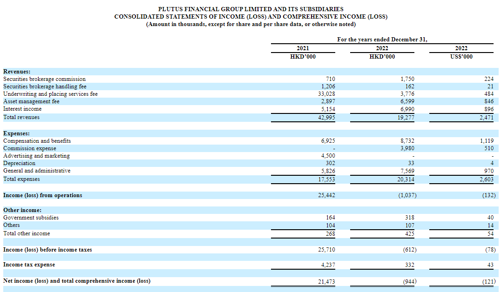Click the 2022 compensation value 8,732
This screenshot has height=292, width=501.
click(x=407, y=141)
